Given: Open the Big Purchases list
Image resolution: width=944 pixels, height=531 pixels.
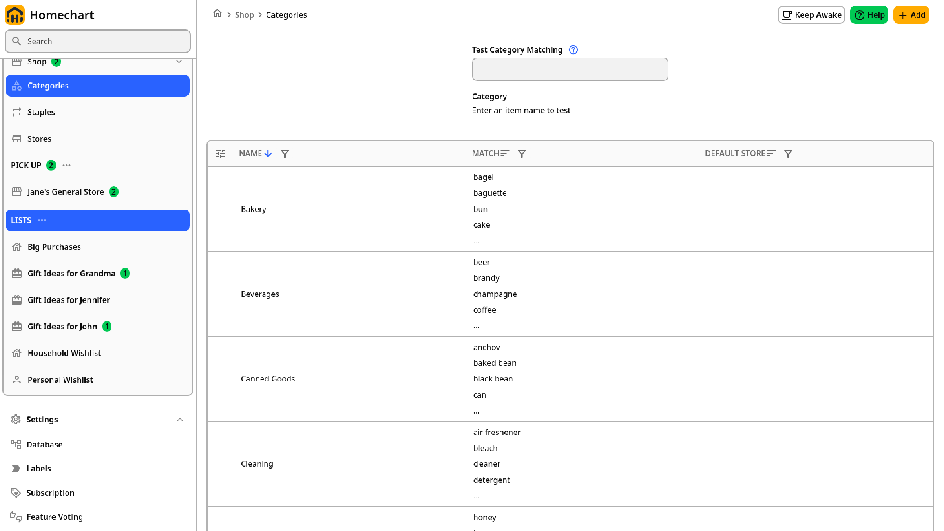Looking at the screenshot, I should tap(98, 247).
